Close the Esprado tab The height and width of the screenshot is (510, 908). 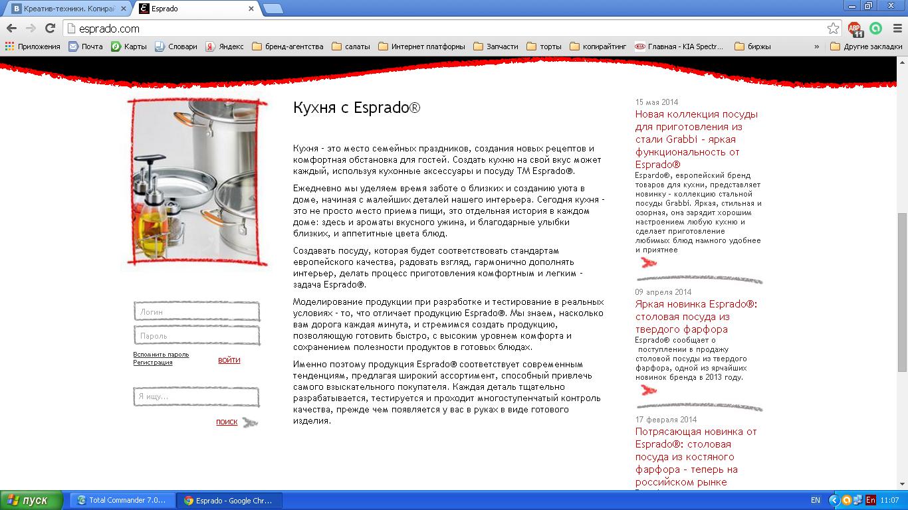pyautogui.click(x=251, y=9)
